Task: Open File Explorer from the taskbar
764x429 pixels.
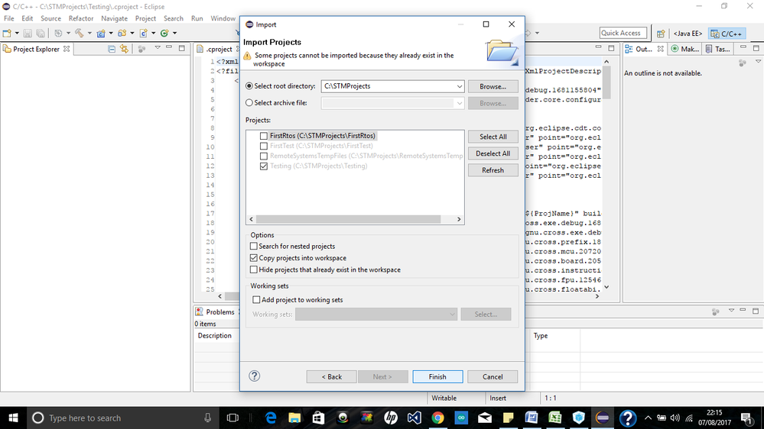Action: (294, 418)
